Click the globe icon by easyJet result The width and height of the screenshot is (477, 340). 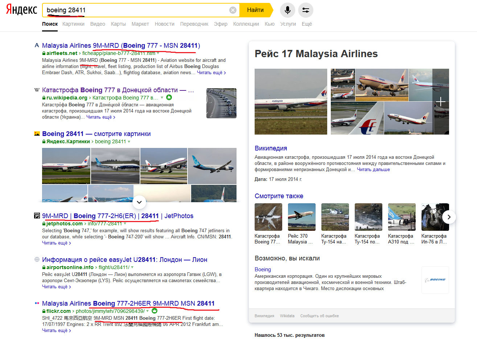coord(37,260)
